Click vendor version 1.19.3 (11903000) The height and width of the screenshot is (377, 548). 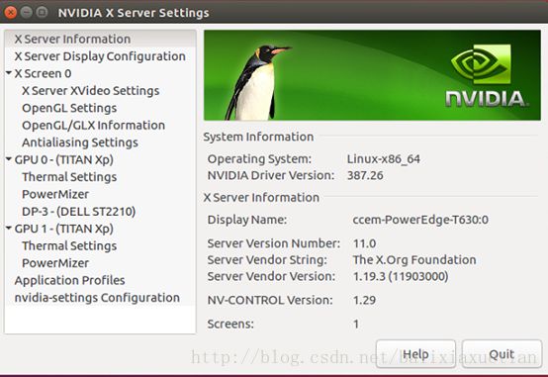click(401, 276)
